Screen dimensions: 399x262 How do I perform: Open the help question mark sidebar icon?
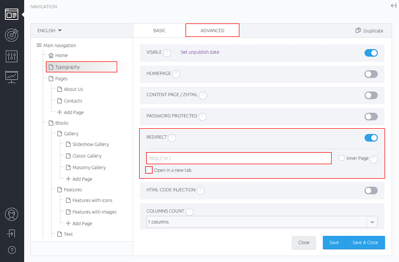11,250
